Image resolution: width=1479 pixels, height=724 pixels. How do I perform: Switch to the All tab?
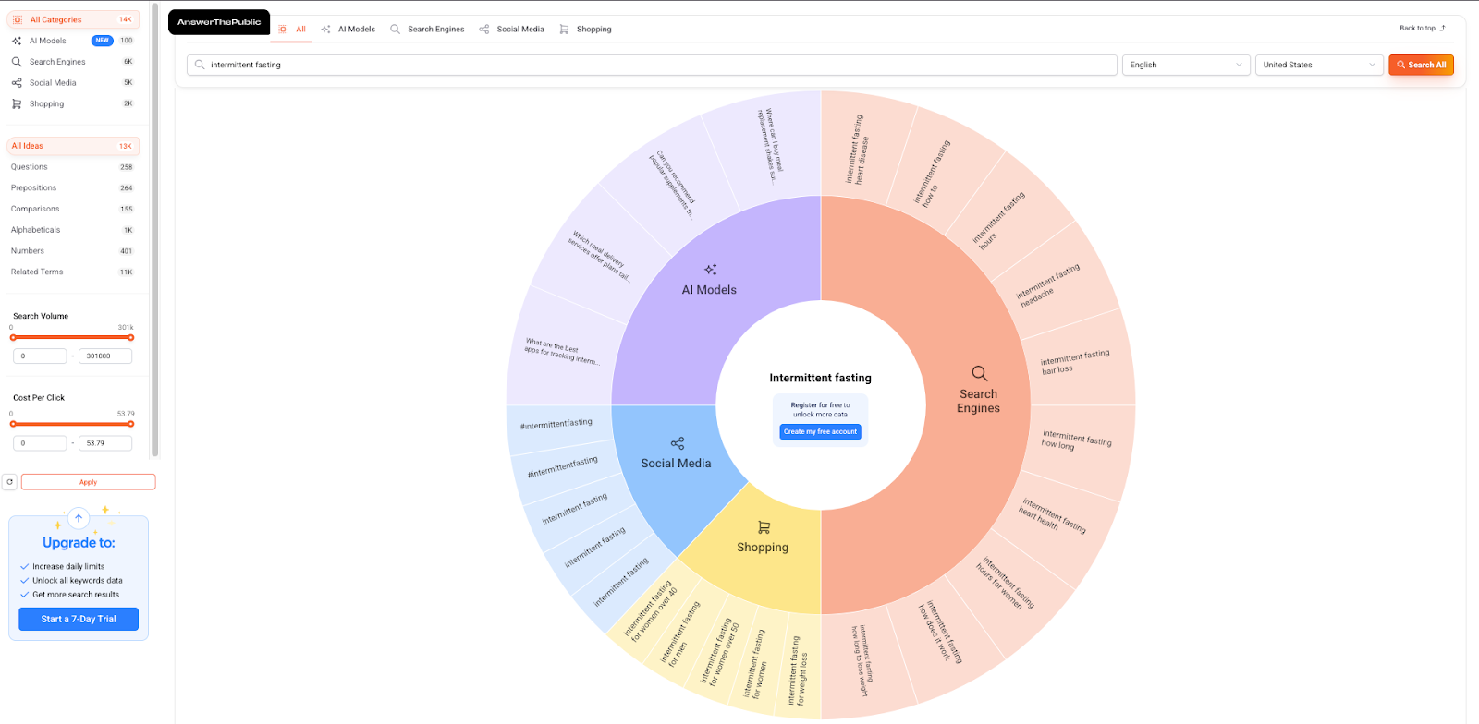(x=292, y=30)
